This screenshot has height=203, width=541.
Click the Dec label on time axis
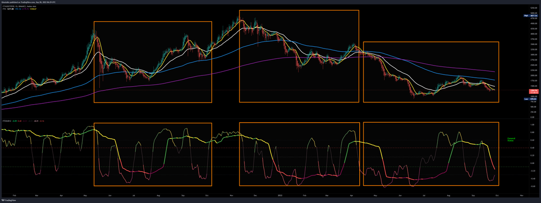[x=255, y=196]
